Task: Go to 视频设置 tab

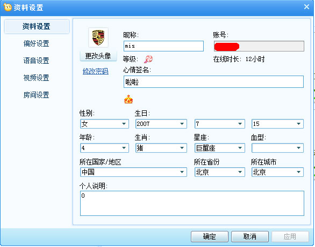Action: click(x=37, y=78)
